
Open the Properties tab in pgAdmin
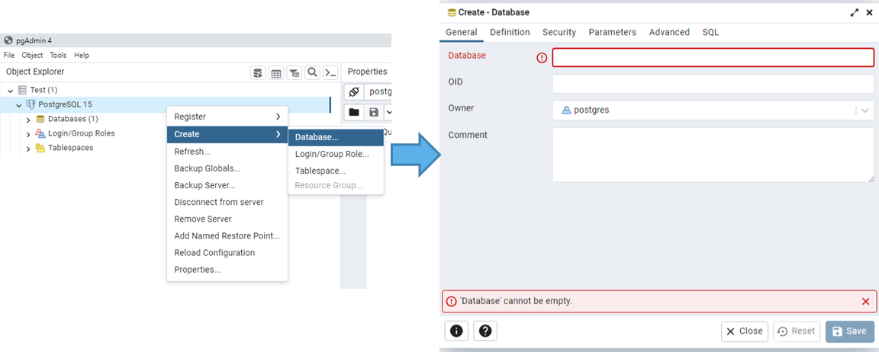(367, 72)
